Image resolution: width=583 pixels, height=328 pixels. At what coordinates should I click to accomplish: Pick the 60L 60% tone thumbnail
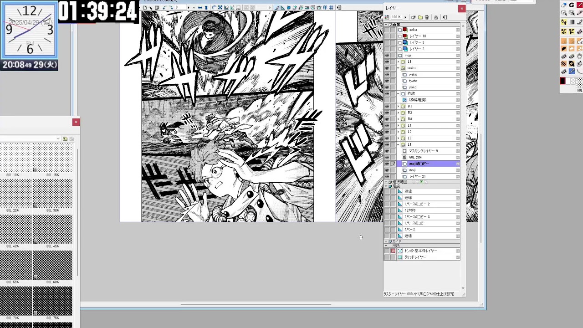53,265
